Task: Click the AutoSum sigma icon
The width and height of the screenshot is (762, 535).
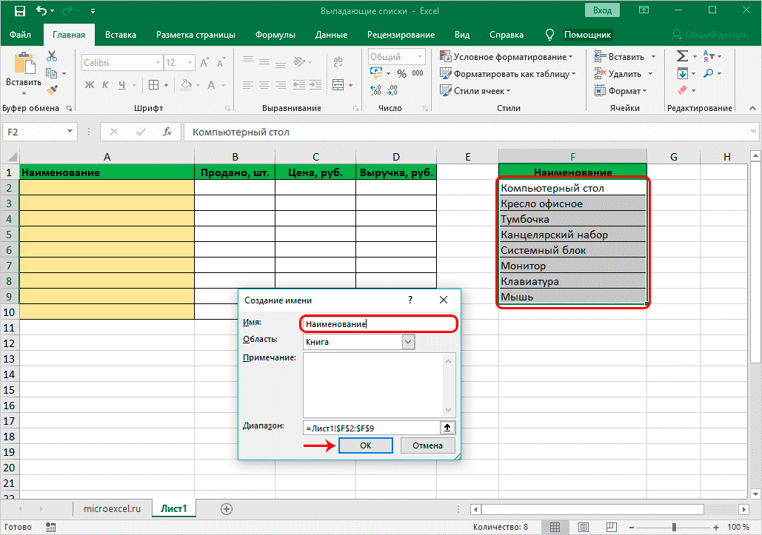Action: tap(682, 56)
